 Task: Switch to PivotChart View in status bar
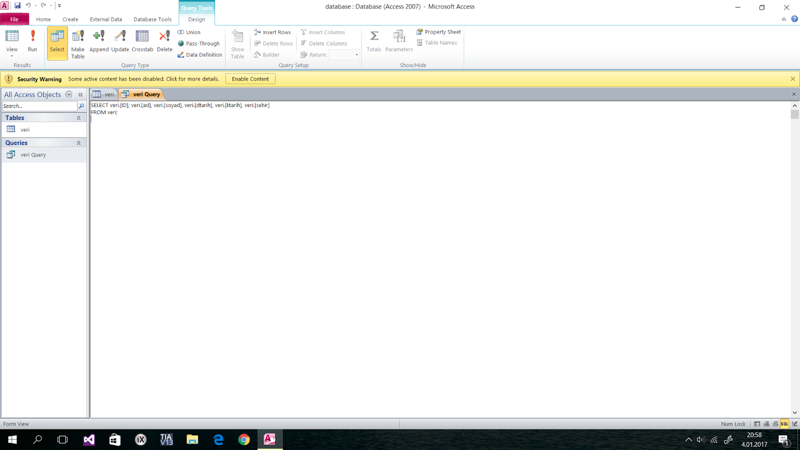(x=775, y=424)
